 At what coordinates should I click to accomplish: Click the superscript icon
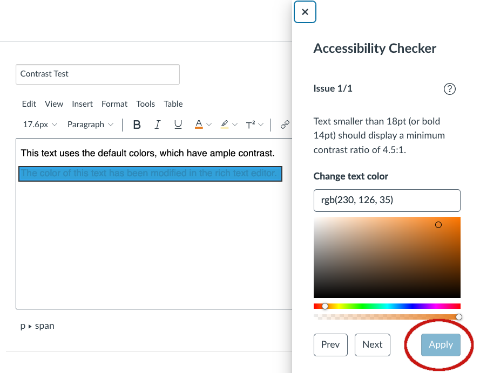point(251,125)
